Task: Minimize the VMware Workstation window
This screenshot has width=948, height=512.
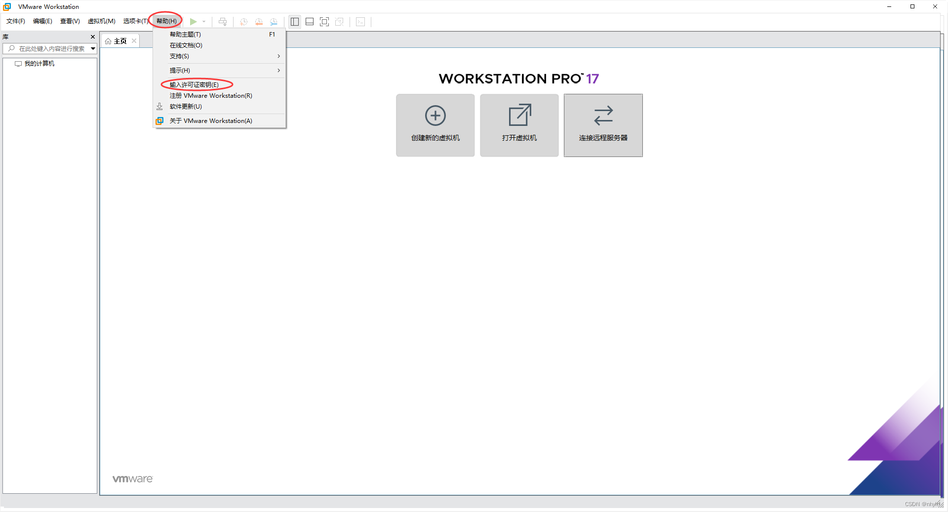Action: pos(889,6)
